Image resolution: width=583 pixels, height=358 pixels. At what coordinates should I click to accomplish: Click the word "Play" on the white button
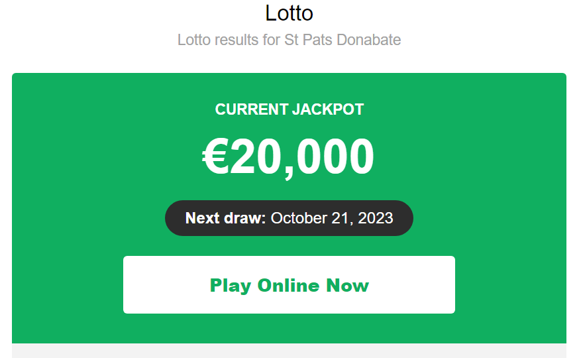(230, 286)
